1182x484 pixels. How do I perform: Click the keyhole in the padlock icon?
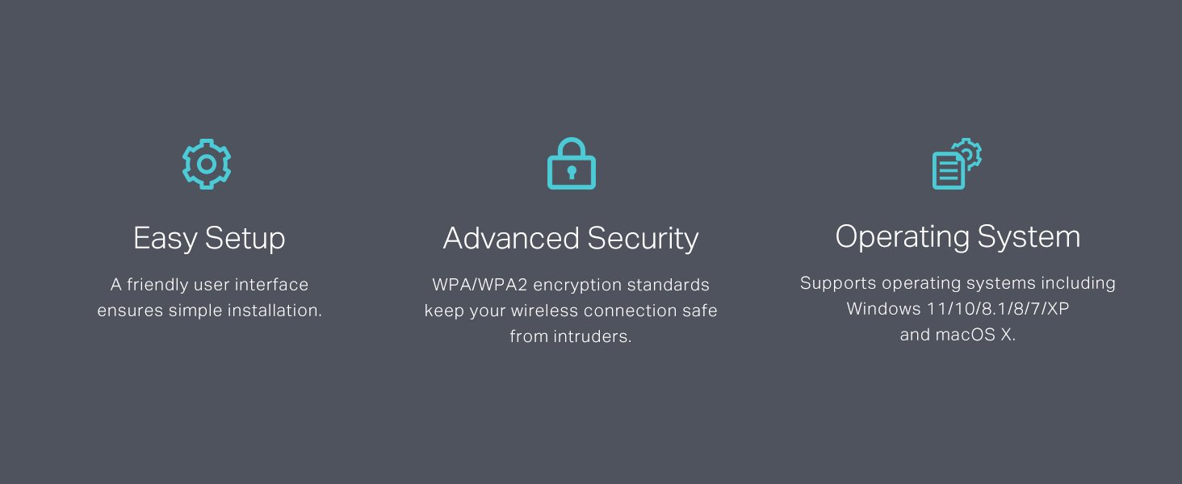(571, 173)
